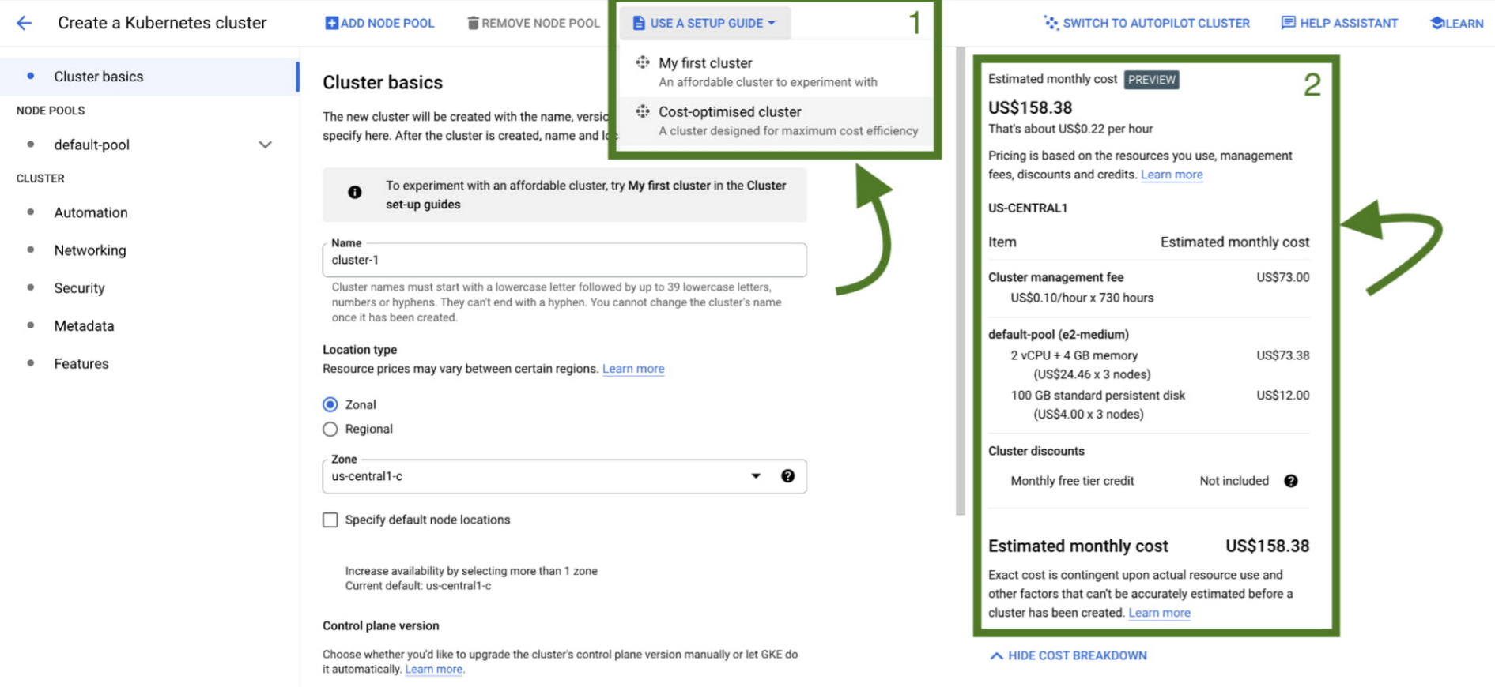Screen dimensions: 1495x687
Task: Click the main panel vertical scrollbar
Action: [x=961, y=280]
